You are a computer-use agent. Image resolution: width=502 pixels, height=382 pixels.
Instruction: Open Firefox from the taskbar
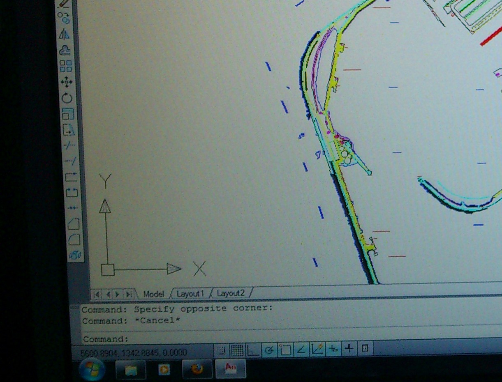pos(197,369)
